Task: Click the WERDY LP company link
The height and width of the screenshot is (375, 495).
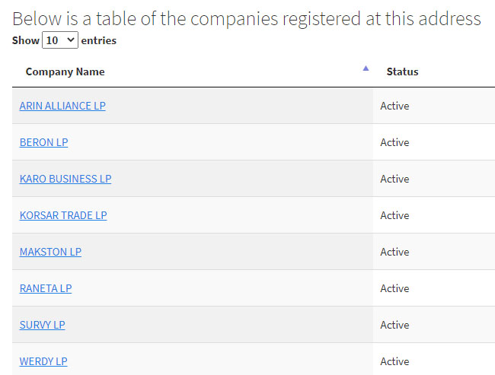Action: (43, 361)
